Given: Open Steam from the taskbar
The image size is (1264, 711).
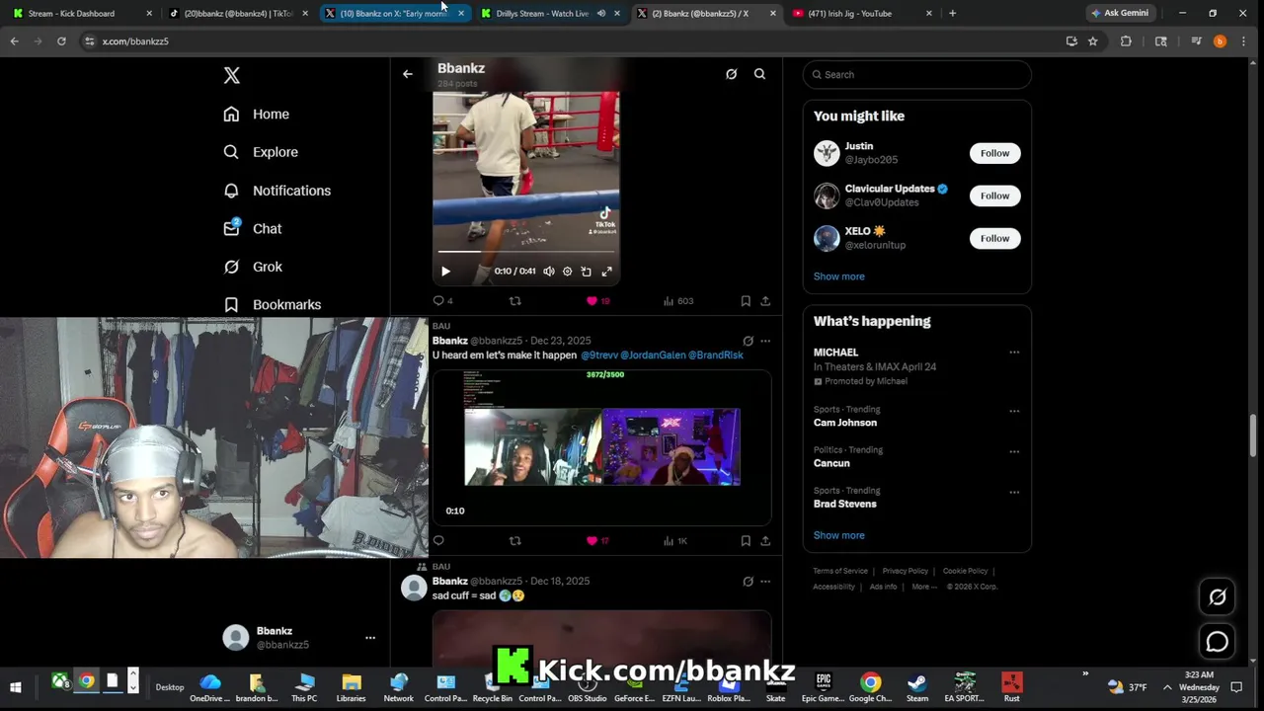Looking at the screenshot, I should click(x=917, y=687).
